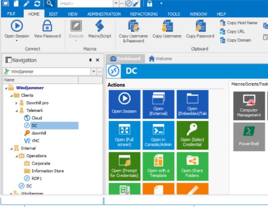Collapse the Telemark node
The image size is (268, 207).
tap(17, 111)
